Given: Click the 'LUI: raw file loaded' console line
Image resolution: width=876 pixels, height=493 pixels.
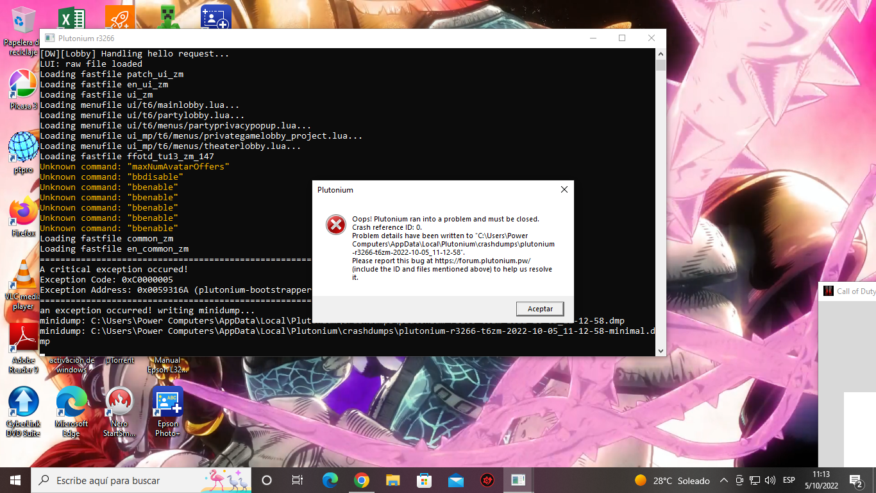Looking at the screenshot, I should [90, 64].
